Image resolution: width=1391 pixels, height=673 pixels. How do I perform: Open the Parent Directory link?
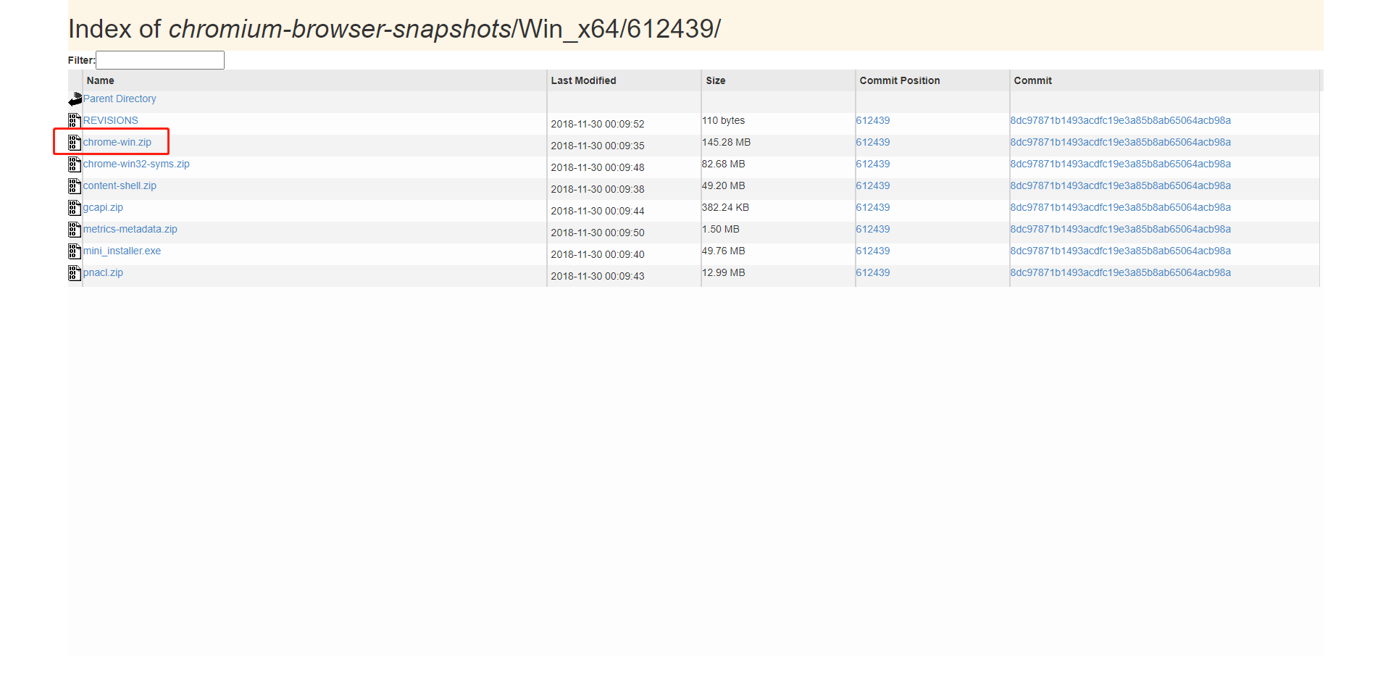tap(120, 99)
